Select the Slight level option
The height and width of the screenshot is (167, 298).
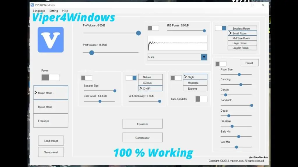coord(195,77)
